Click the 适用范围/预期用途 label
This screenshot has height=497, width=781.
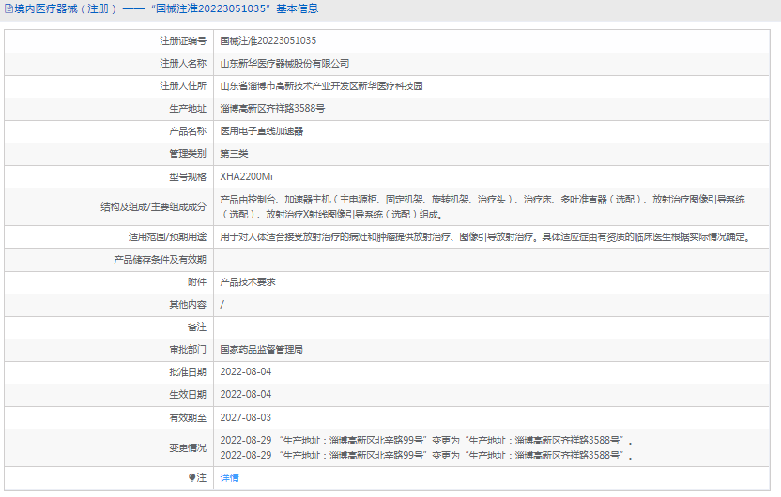click(167, 237)
